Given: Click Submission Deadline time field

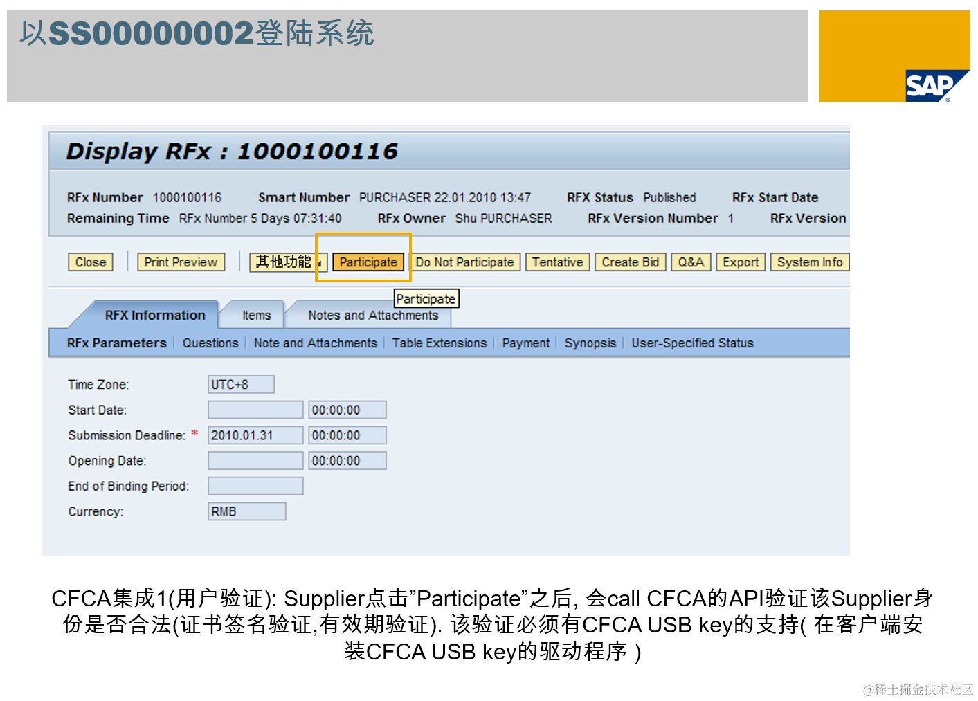Looking at the screenshot, I should [x=347, y=435].
